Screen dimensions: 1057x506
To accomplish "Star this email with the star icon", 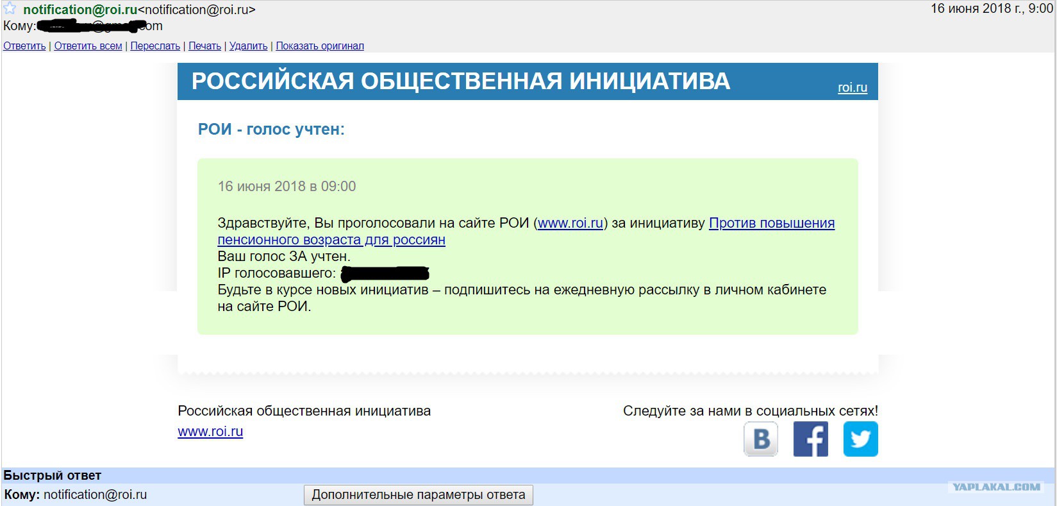I will click(x=10, y=9).
